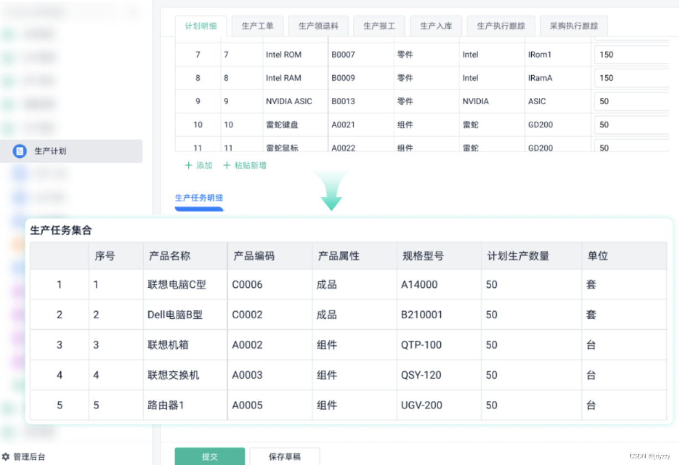Screen dimensions: 679x465
Task: Click the Intel RAM cell
Action: coord(295,78)
